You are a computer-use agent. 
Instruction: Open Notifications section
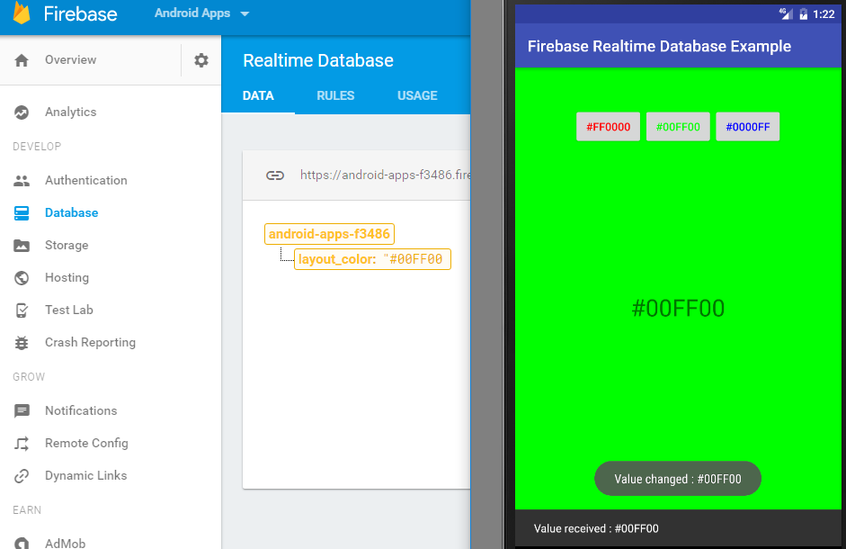81,410
